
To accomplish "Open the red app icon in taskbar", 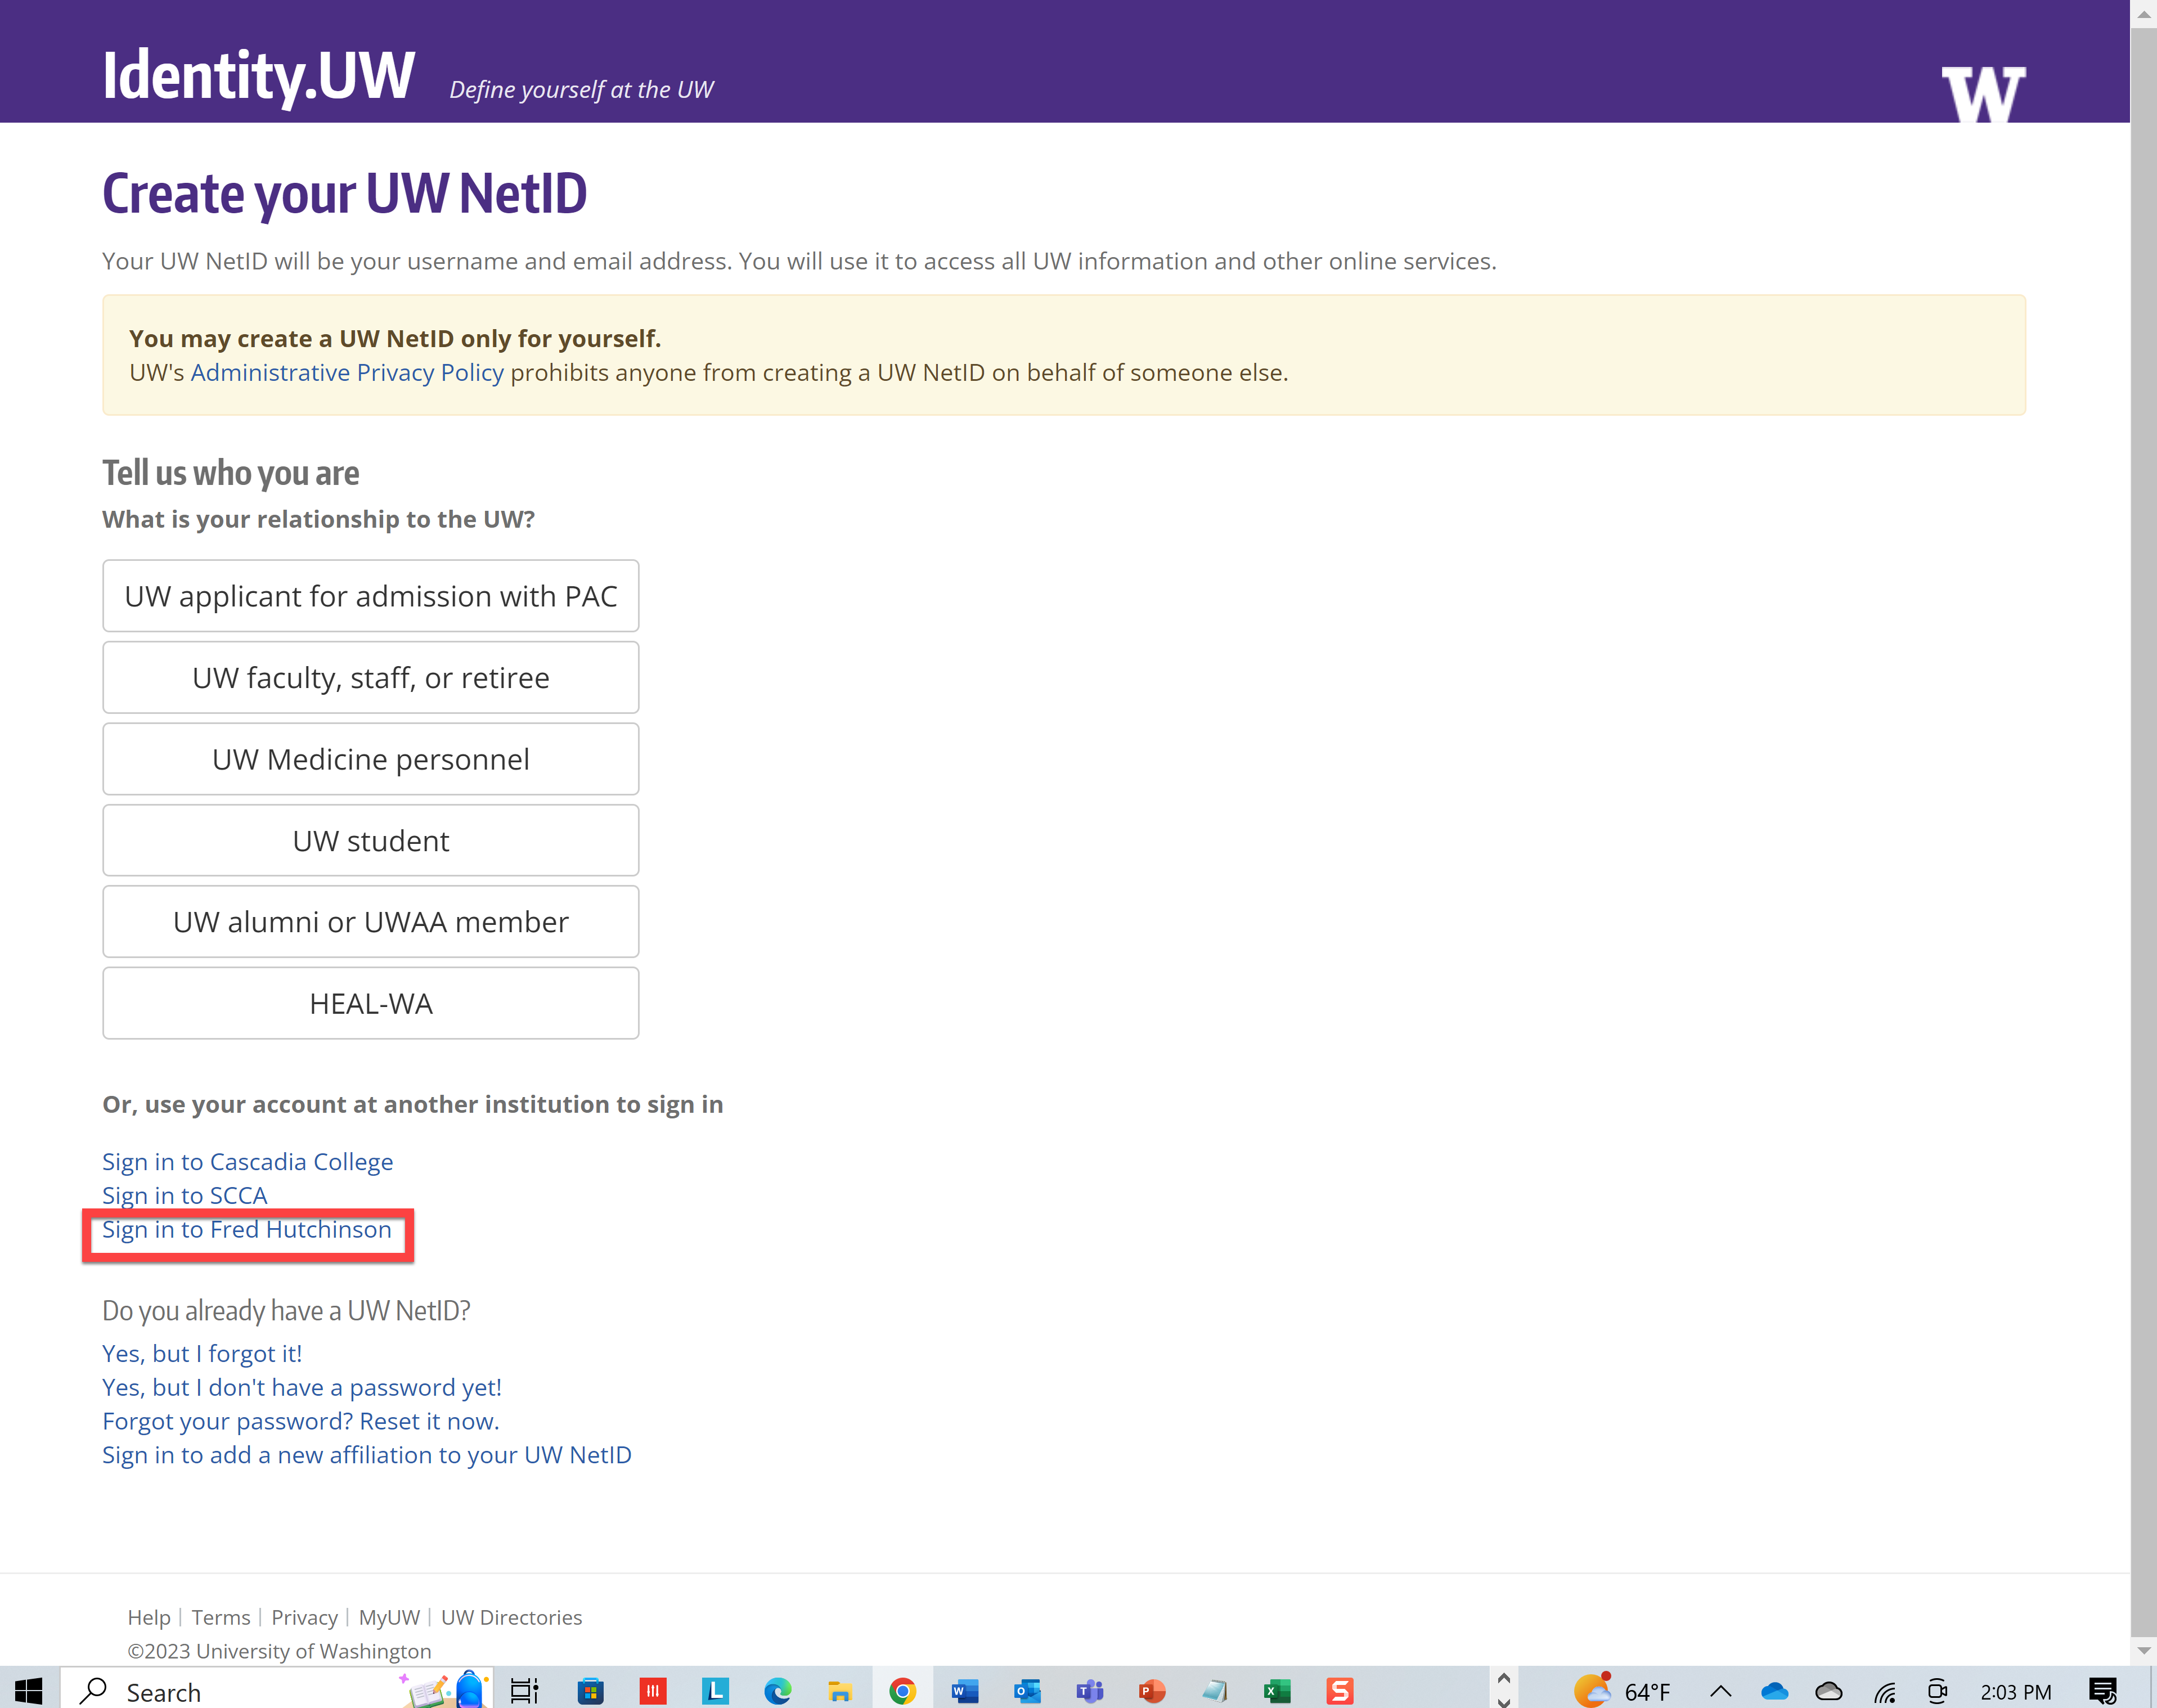I will click(x=652, y=1691).
